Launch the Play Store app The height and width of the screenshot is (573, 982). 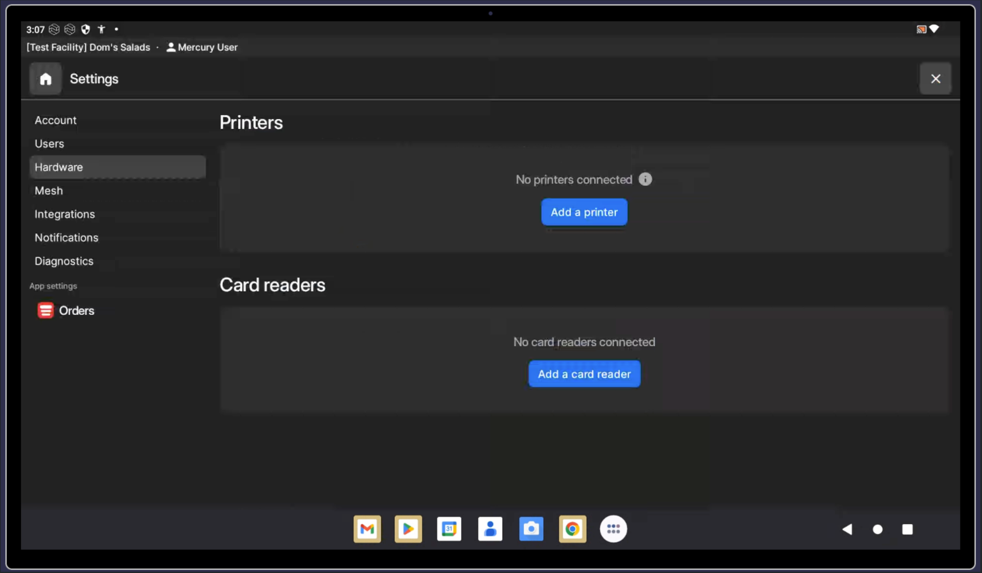pos(408,529)
